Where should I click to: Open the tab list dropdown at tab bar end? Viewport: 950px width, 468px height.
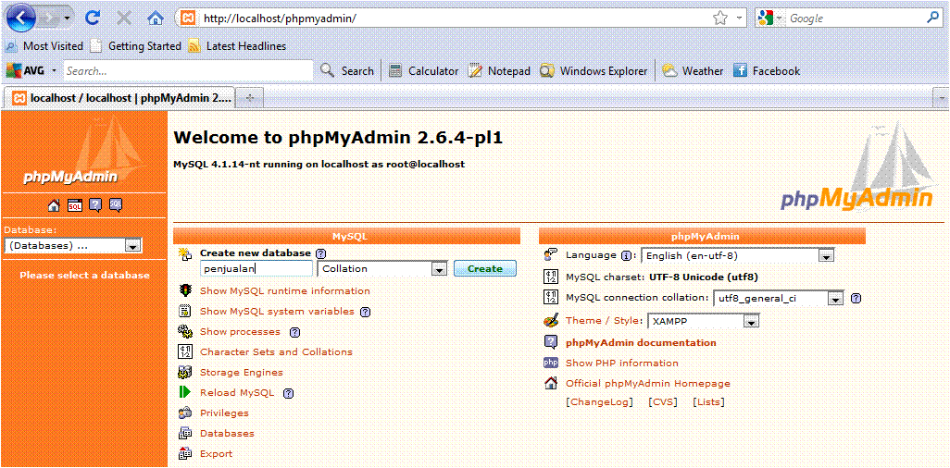pyautogui.click(x=942, y=97)
